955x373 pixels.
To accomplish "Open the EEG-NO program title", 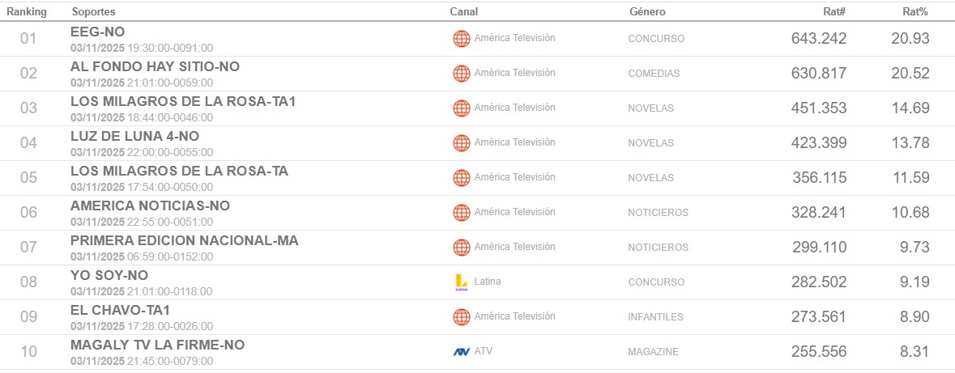I will pos(97,32).
